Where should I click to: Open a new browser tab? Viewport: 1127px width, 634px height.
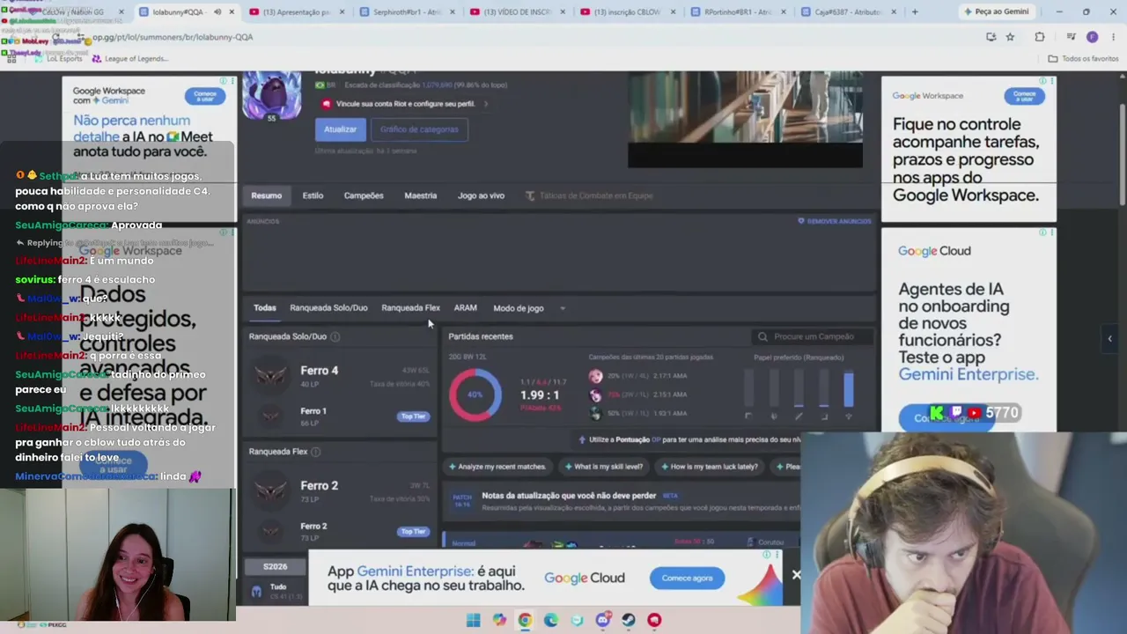(915, 12)
